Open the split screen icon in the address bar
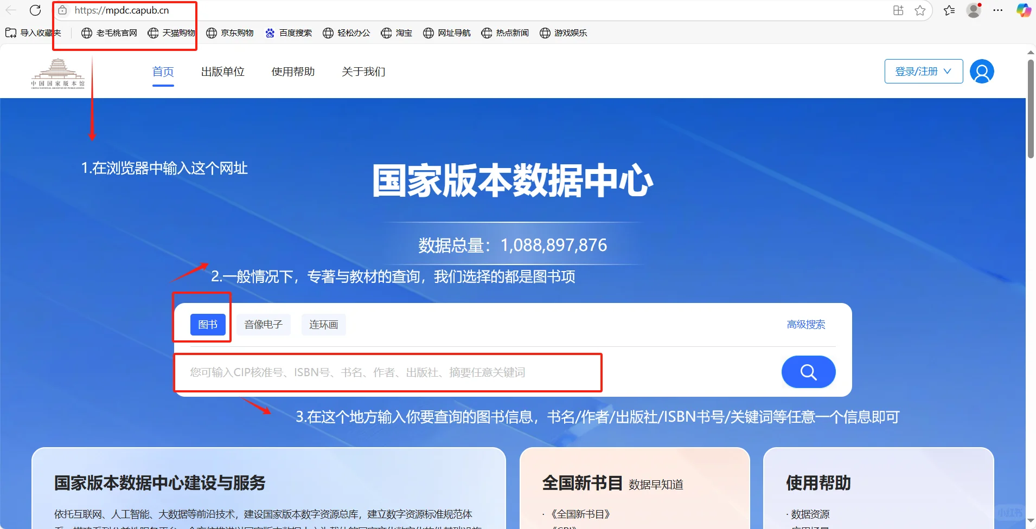1036x529 pixels. (x=898, y=10)
